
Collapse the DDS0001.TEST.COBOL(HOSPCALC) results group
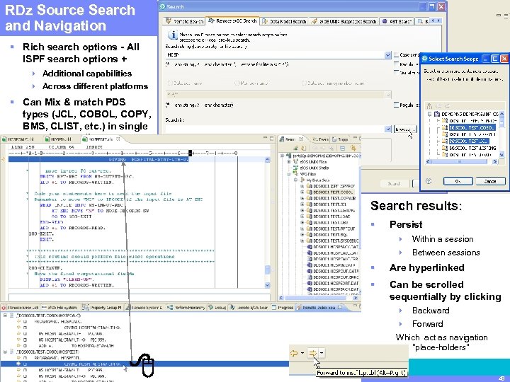point(5,315)
